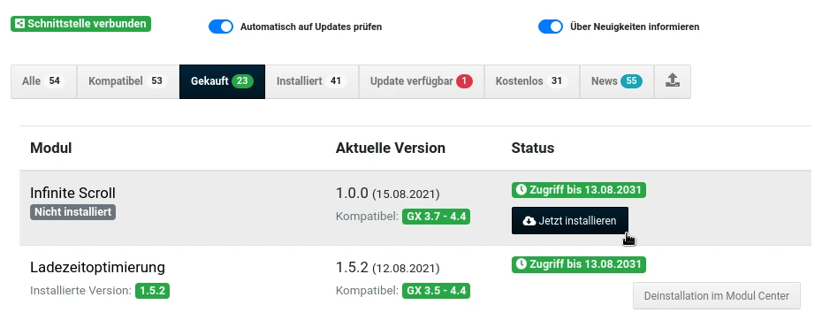Click Deinstallation im Modul Center button

[717, 296]
